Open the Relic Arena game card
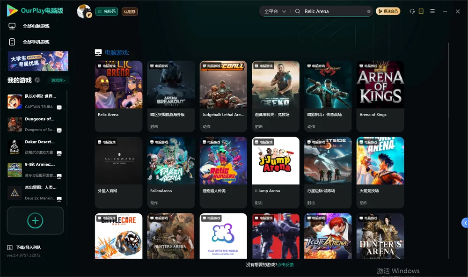 (x=118, y=96)
